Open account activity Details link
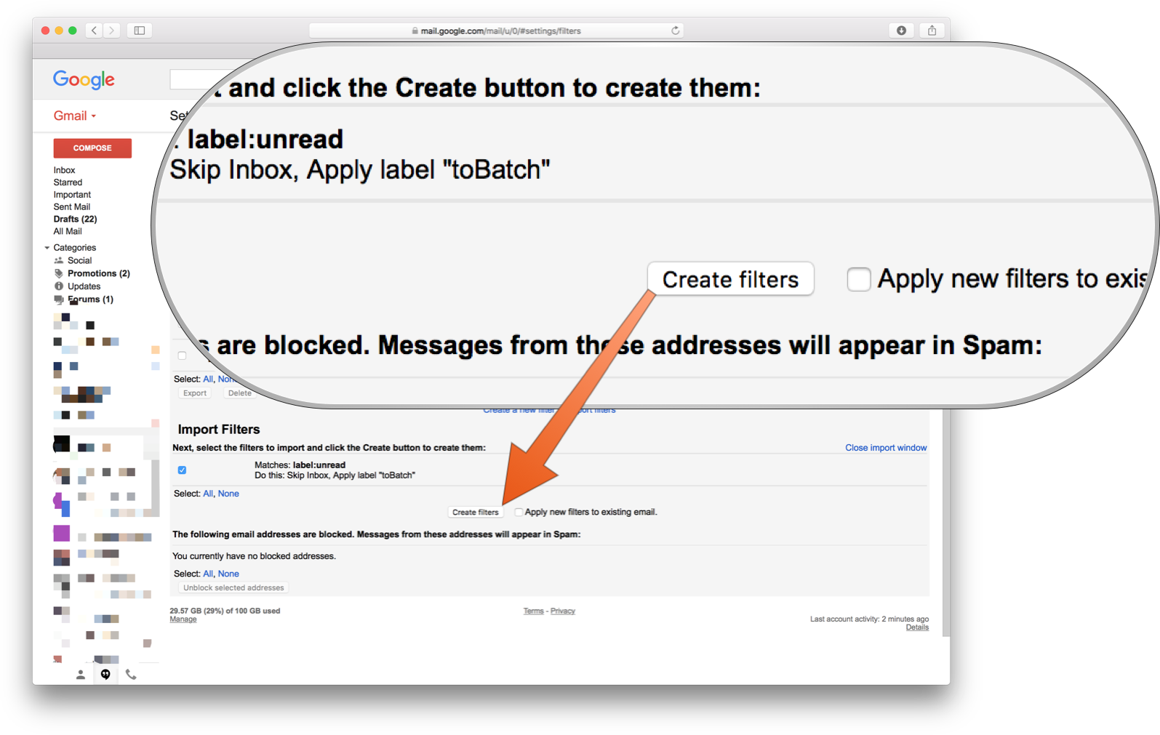 (917, 627)
